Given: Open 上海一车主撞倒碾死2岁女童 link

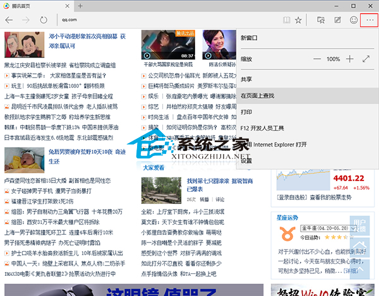Looking at the screenshot, I should pyautogui.click(x=59, y=97).
